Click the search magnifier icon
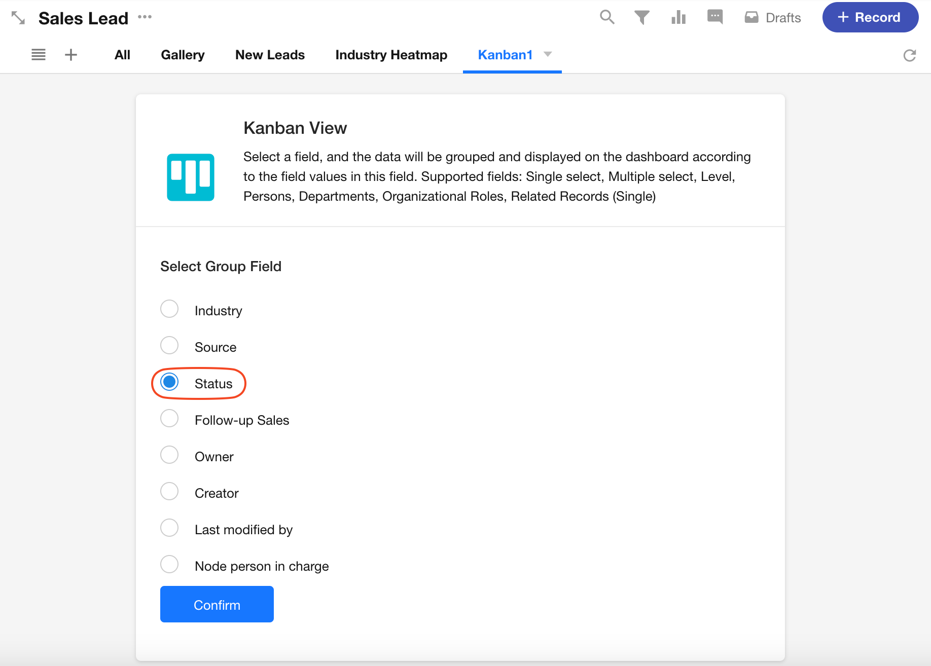The width and height of the screenshot is (931, 666). coord(606,17)
